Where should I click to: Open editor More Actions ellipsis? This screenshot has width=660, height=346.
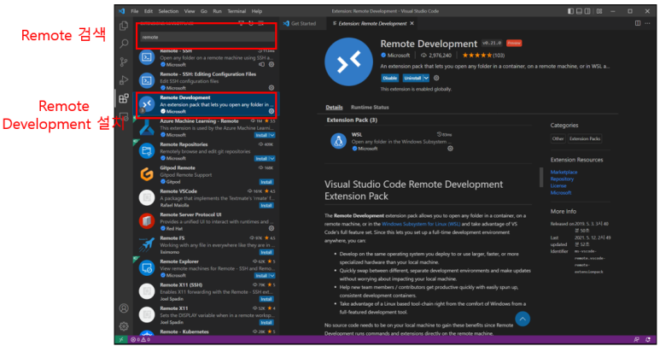tap(648, 23)
